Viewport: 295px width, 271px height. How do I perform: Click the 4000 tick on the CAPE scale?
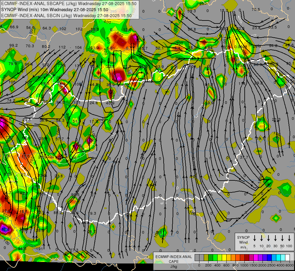[x=281, y=265]
